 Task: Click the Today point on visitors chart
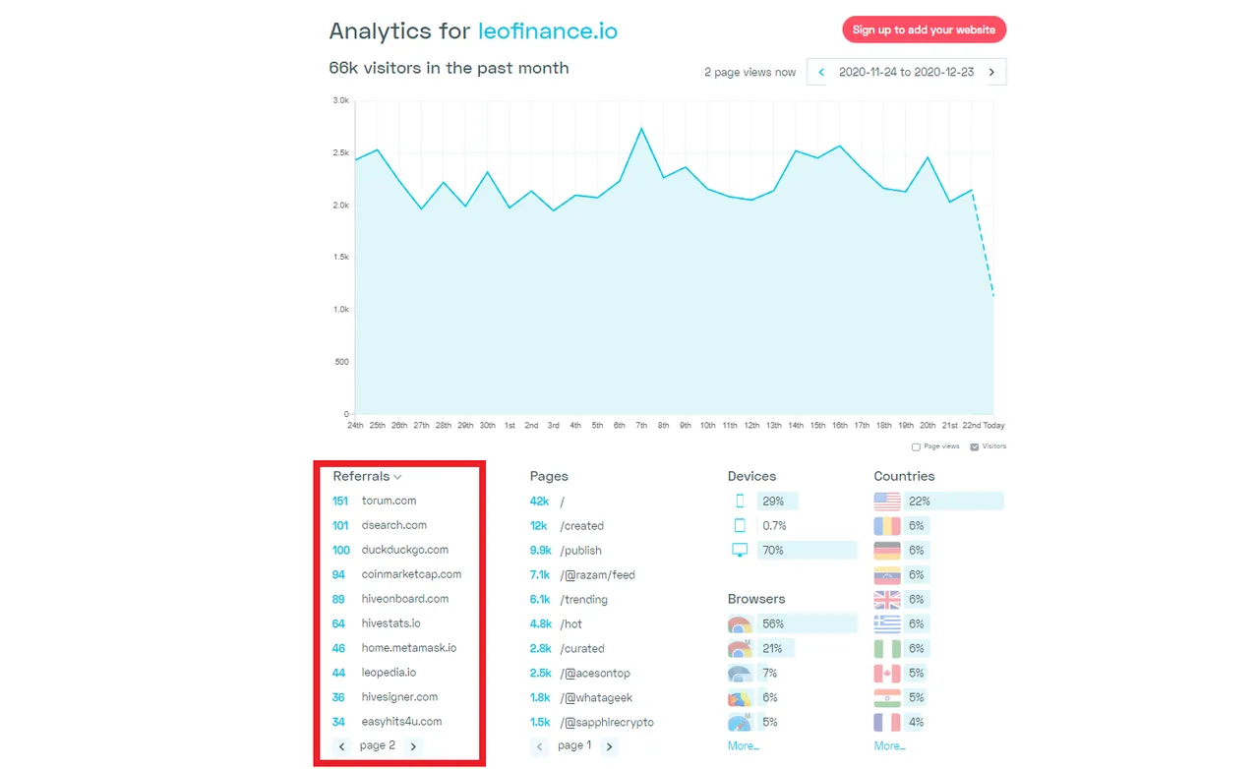pyautogui.click(x=993, y=295)
